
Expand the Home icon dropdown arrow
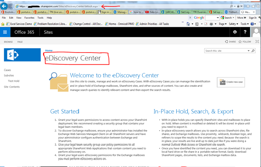click(x=192, y=24)
